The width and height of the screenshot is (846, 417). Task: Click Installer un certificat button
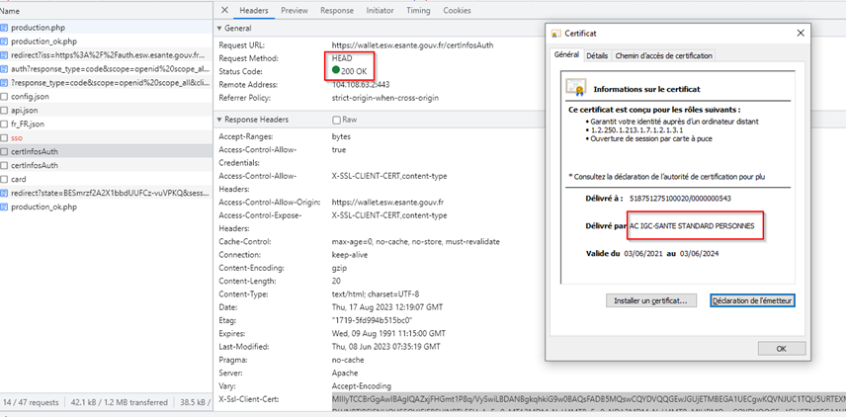pos(652,300)
